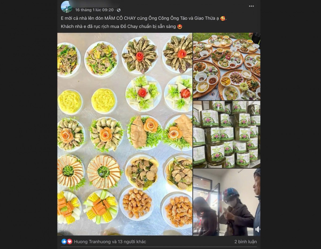The image size is (321, 249).
Task: Open the large photo of vegetarian dishes
Action: pos(125,134)
